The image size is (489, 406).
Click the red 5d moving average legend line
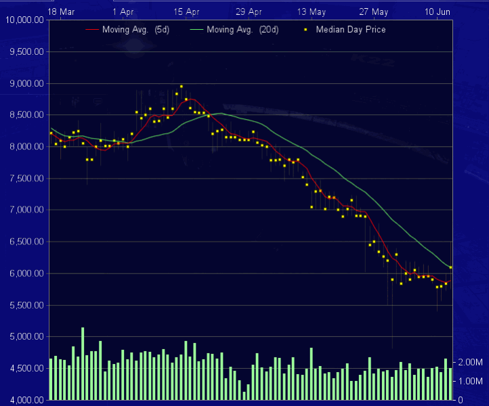[x=92, y=30]
